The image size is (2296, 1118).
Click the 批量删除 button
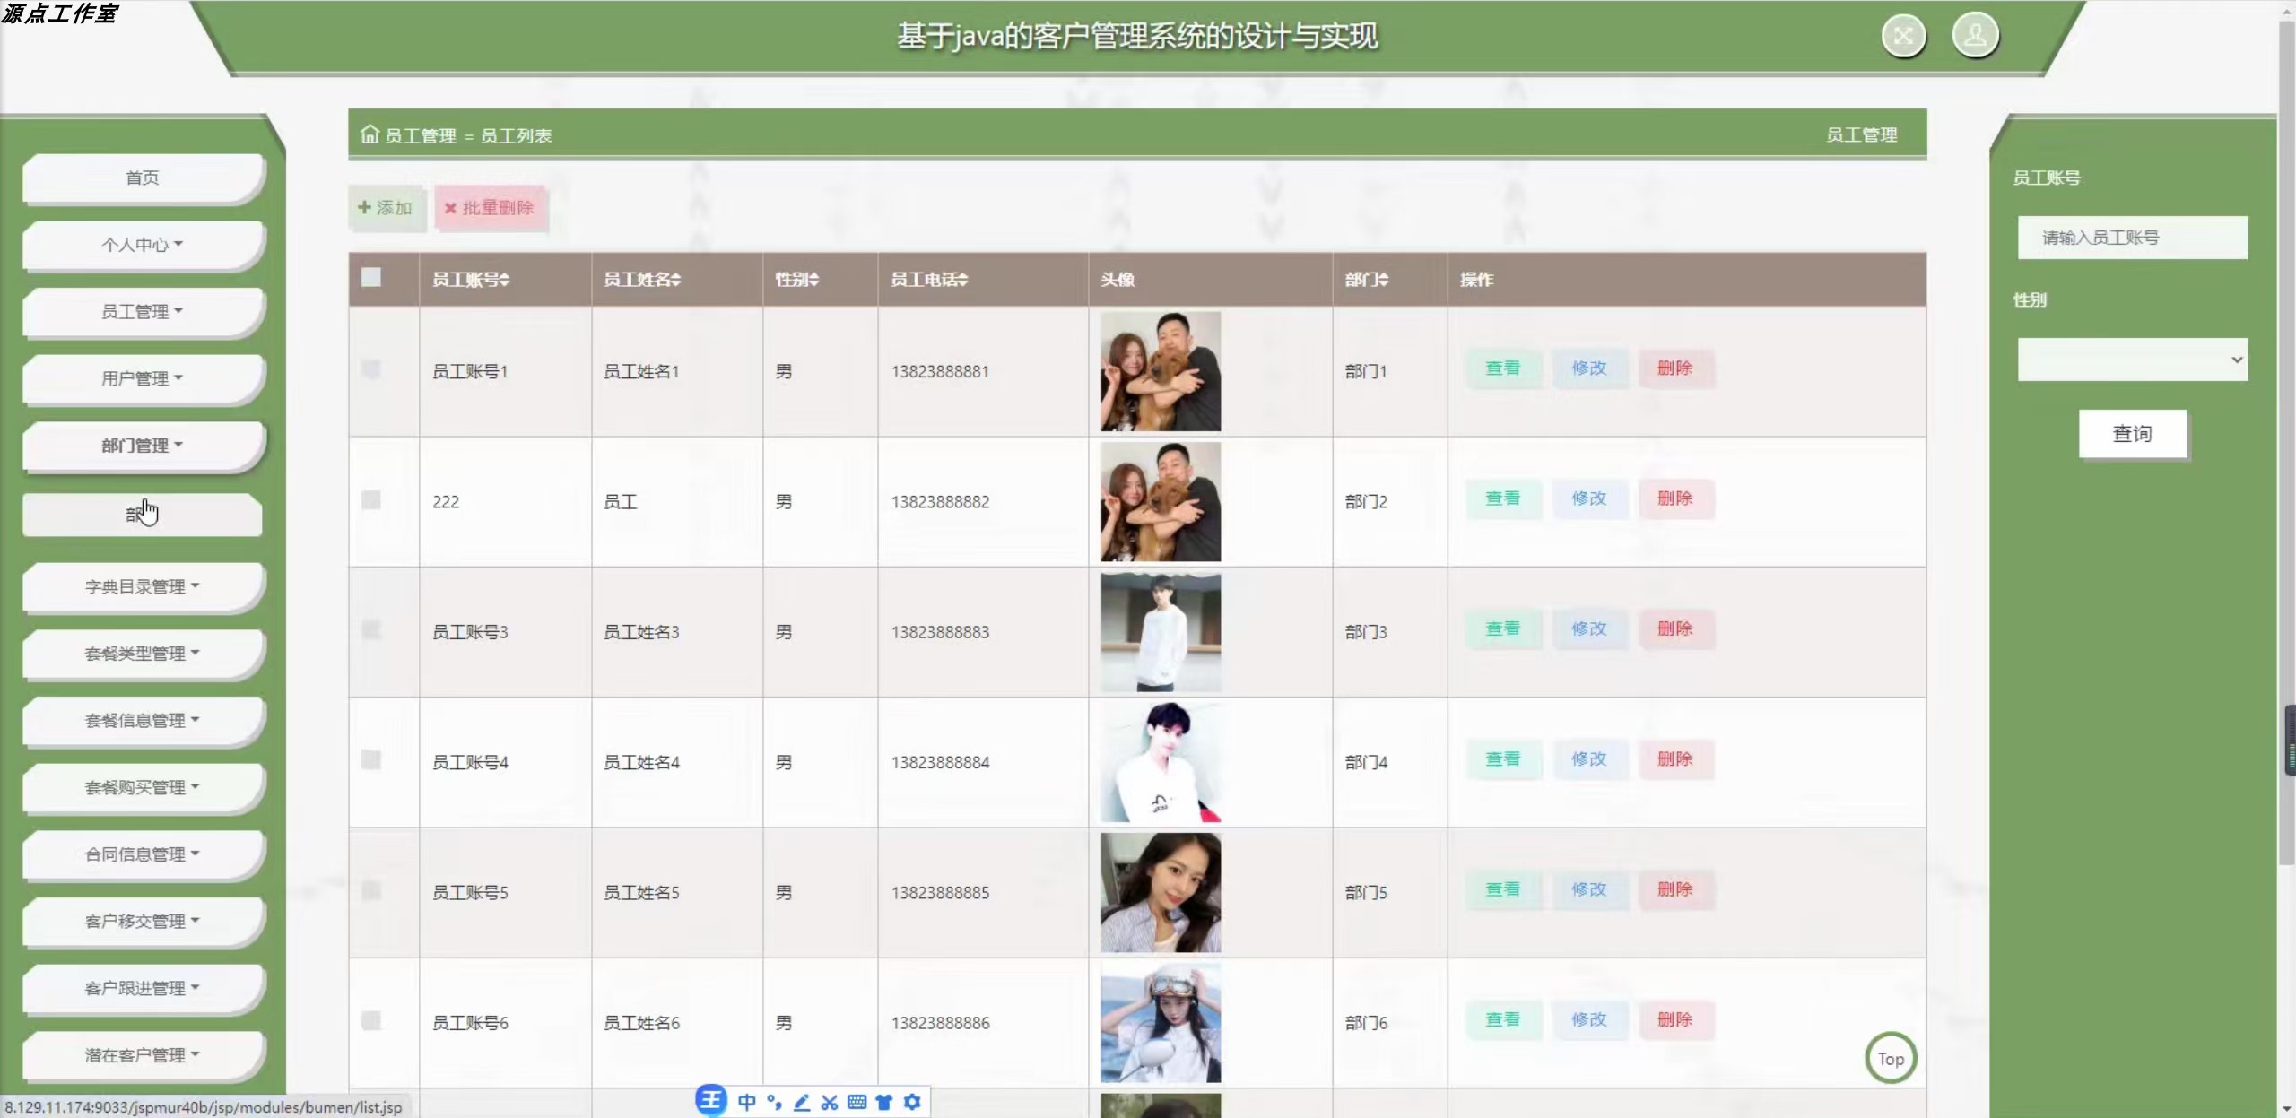[490, 208]
